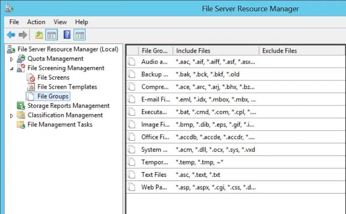Open the File menu
The height and width of the screenshot is (214, 346).
click(x=14, y=22)
